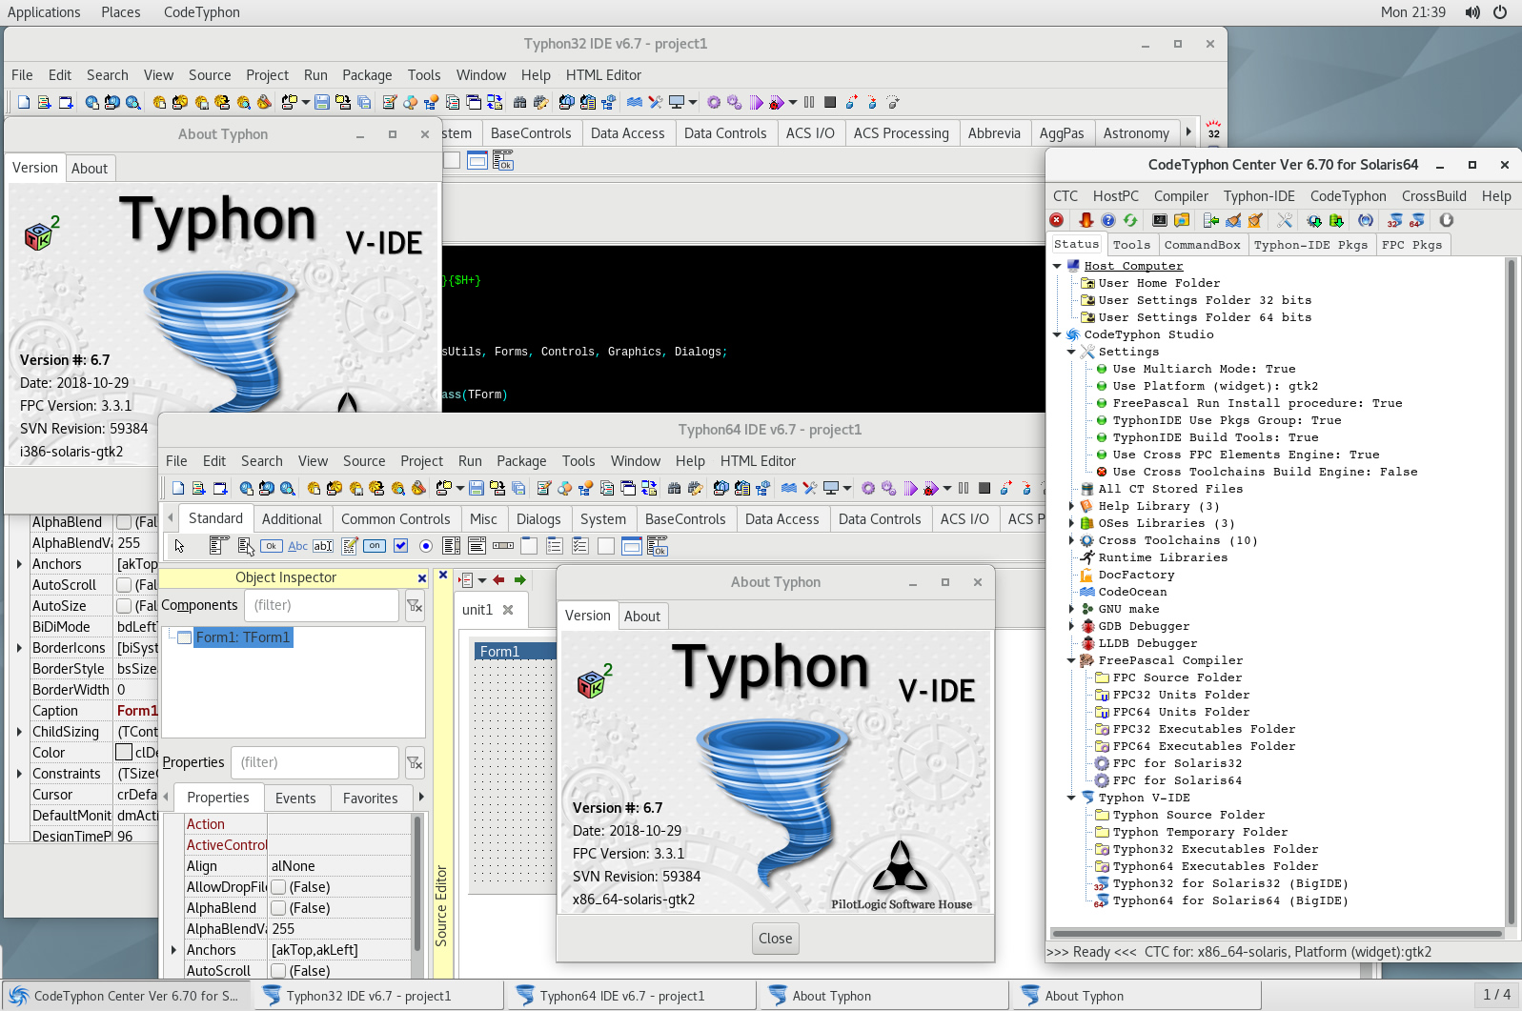Click in the Components filter field
The height and width of the screenshot is (1011, 1522).
[x=321, y=605]
